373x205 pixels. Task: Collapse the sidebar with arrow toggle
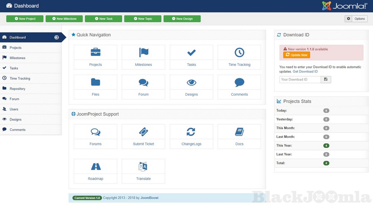[x=56, y=37]
